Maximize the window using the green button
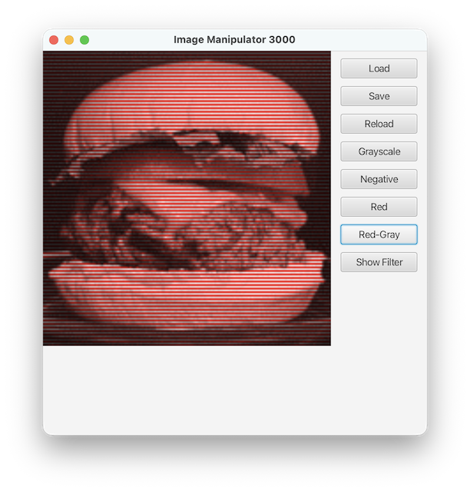Viewport: 470px width, 492px height. (x=84, y=40)
